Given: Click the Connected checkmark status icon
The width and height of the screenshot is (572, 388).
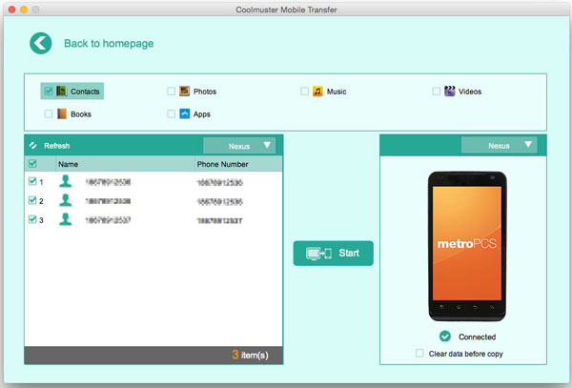Looking at the screenshot, I should (445, 337).
